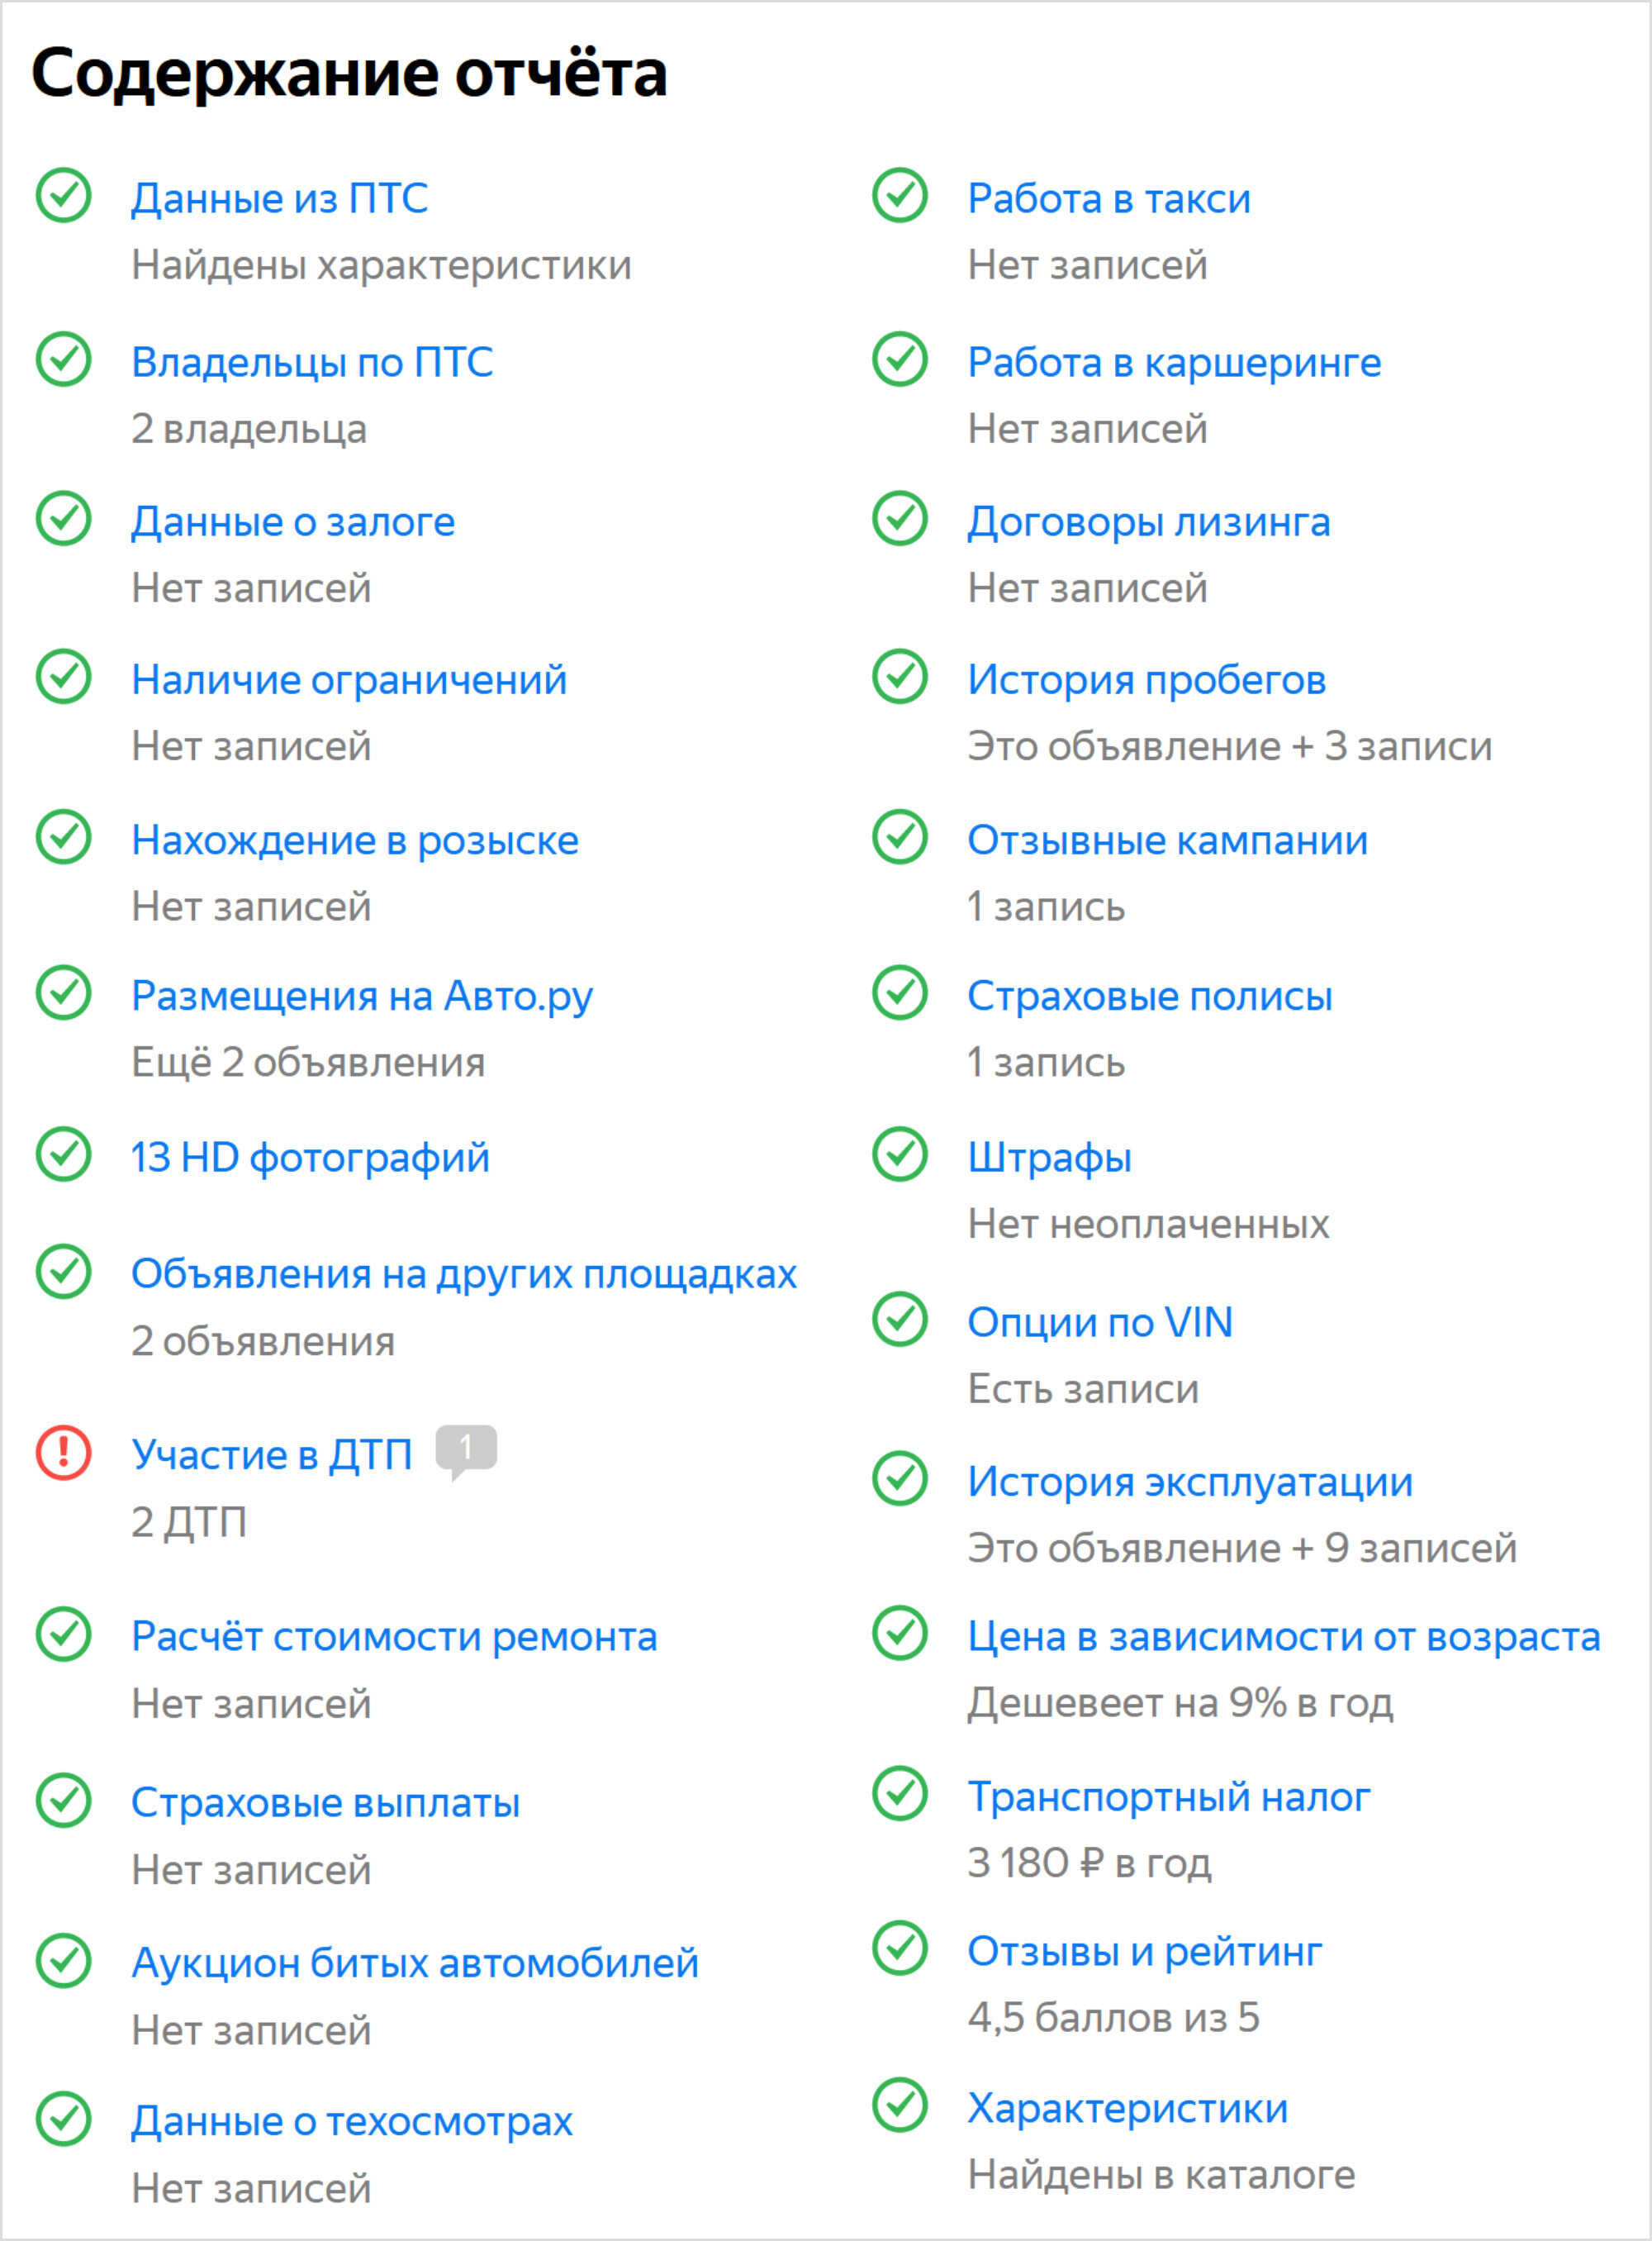Image resolution: width=1652 pixels, height=2241 pixels.
Task: Open the Опции по VIN link
Action: 1100,1321
